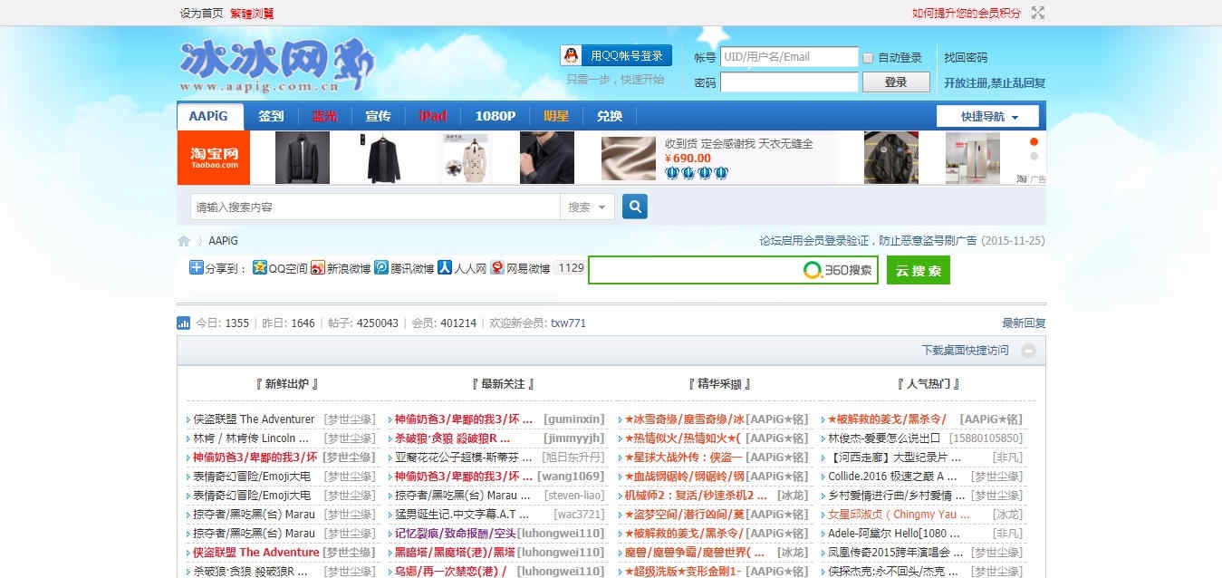Image resolution: width=1222 pixels, height=578 pixels.
Task: Open the 快捷导航 dropdown menu
Action: click(988, 117)
